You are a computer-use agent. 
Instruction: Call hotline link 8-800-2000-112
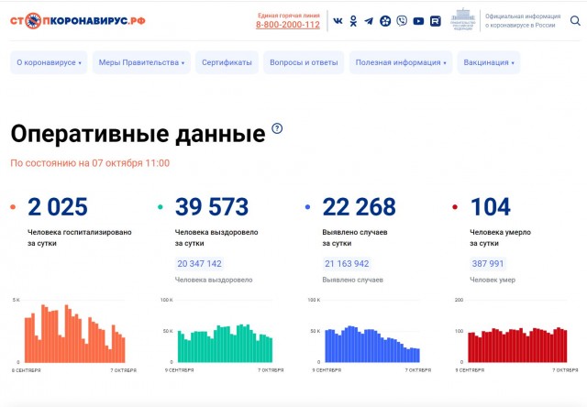287,25
